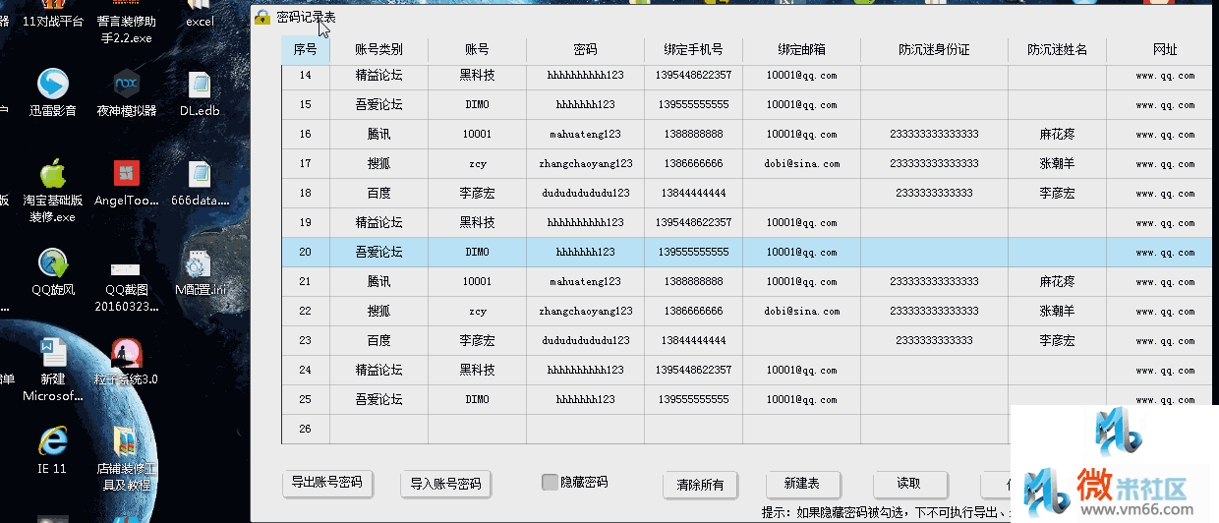Select 黑科技 account in row 19
Screen dimensions: 1219x523
[477, 223]
